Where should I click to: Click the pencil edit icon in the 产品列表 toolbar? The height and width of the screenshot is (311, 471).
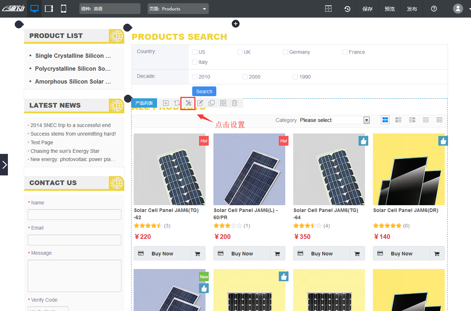pos(200,103)
